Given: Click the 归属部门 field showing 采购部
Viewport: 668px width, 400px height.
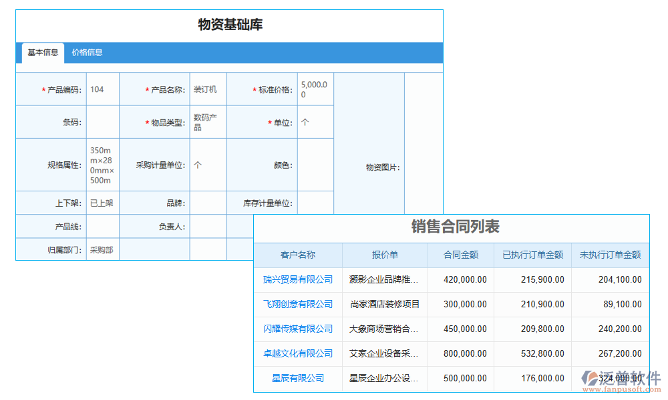Looking at the screenshot, I should click(102, 251).
